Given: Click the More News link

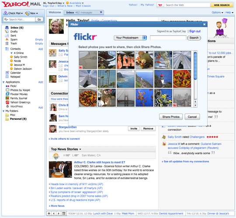Looking at the screenshot, I should click(x=58, y=206).
